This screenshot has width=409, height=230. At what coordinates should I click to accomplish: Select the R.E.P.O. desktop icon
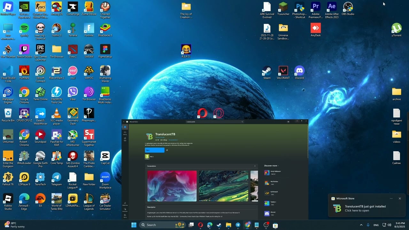[x=186, y=51]
